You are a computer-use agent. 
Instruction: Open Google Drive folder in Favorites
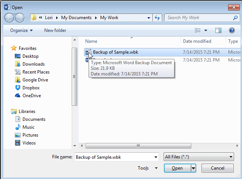[35, 80]
